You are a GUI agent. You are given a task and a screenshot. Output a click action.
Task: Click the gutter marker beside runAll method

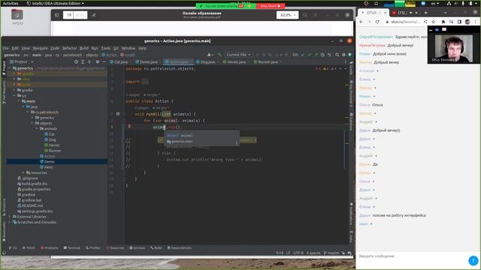[118, 114]
